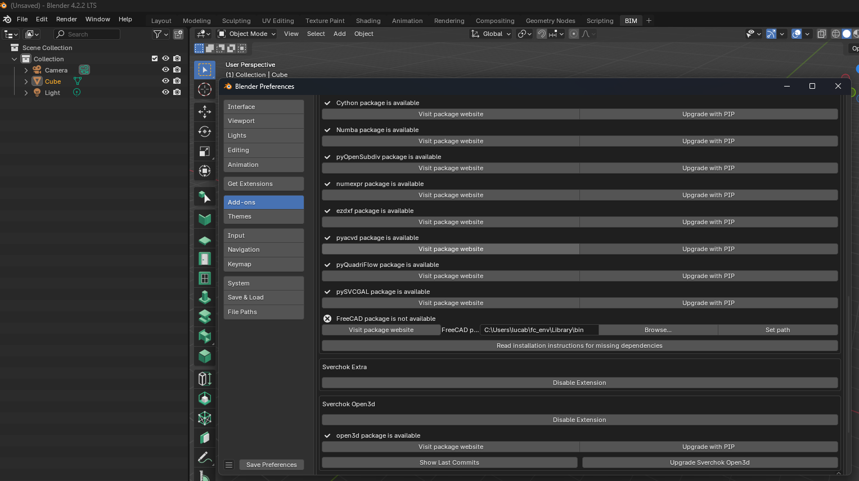Open the Object Mode dropdown
The width and height of the screenshot is (859, 481).
pos(247,34)
